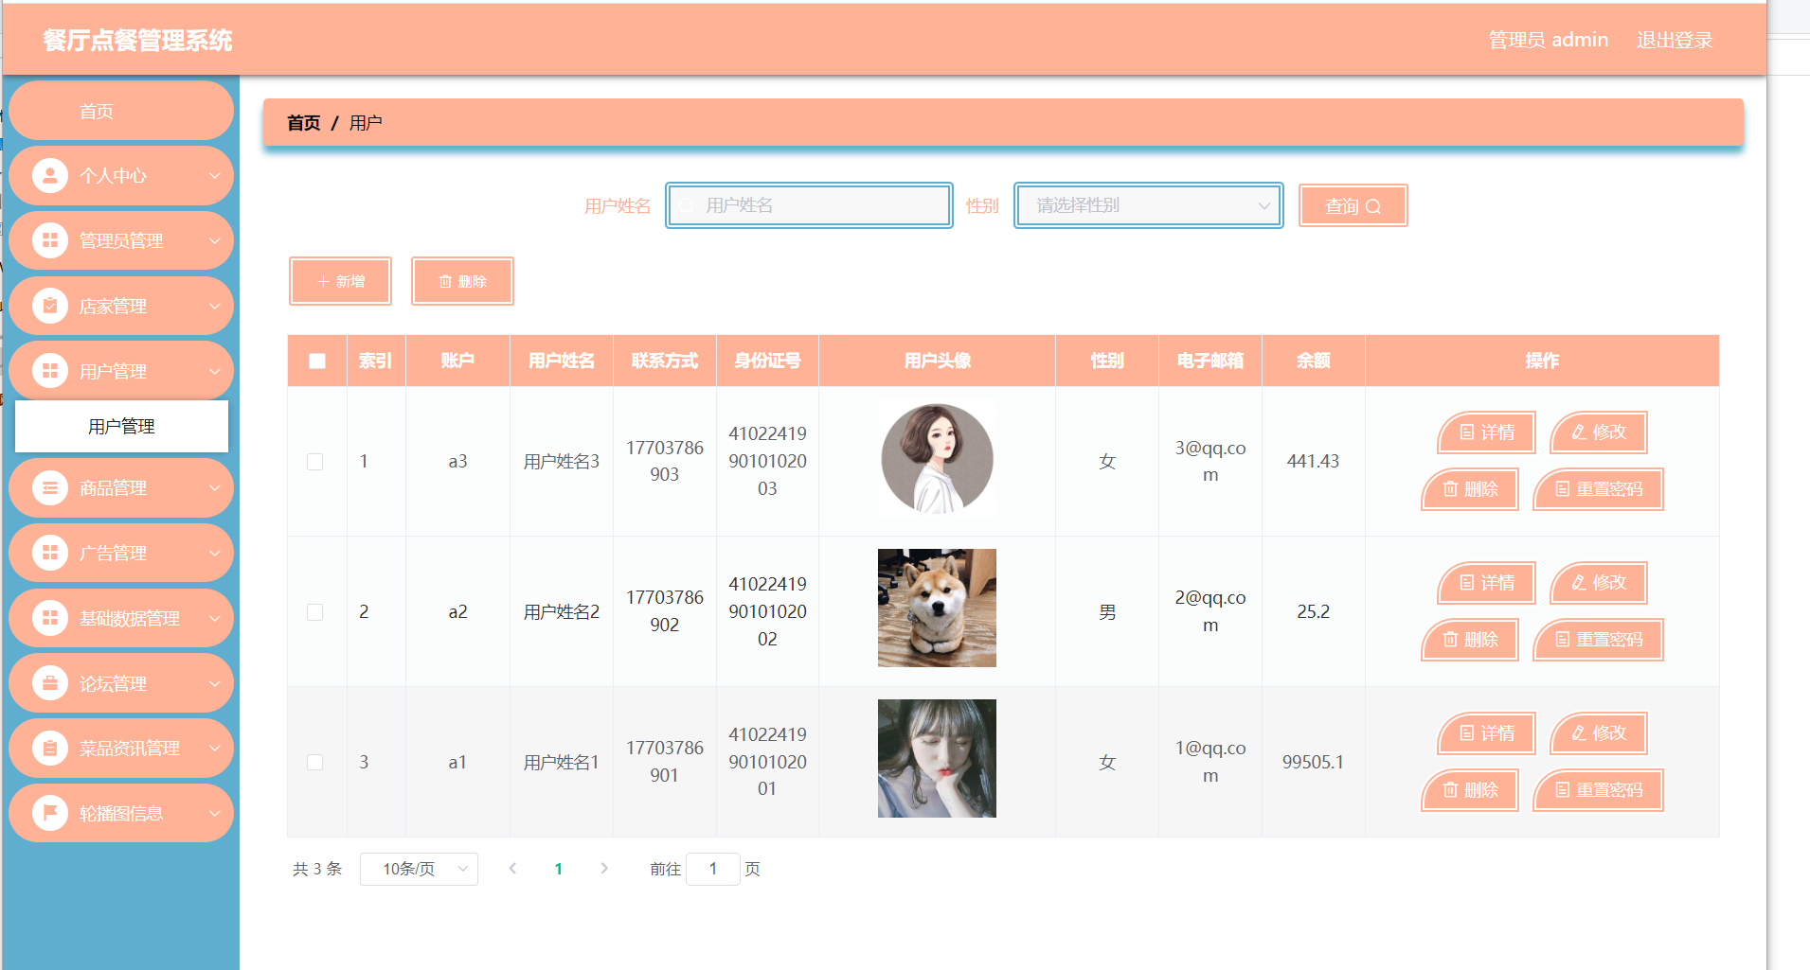The image size is (1810, 970).
Task: Check the row checkbox for user a1
Action: pyautogui.click(x=315, y=761)
